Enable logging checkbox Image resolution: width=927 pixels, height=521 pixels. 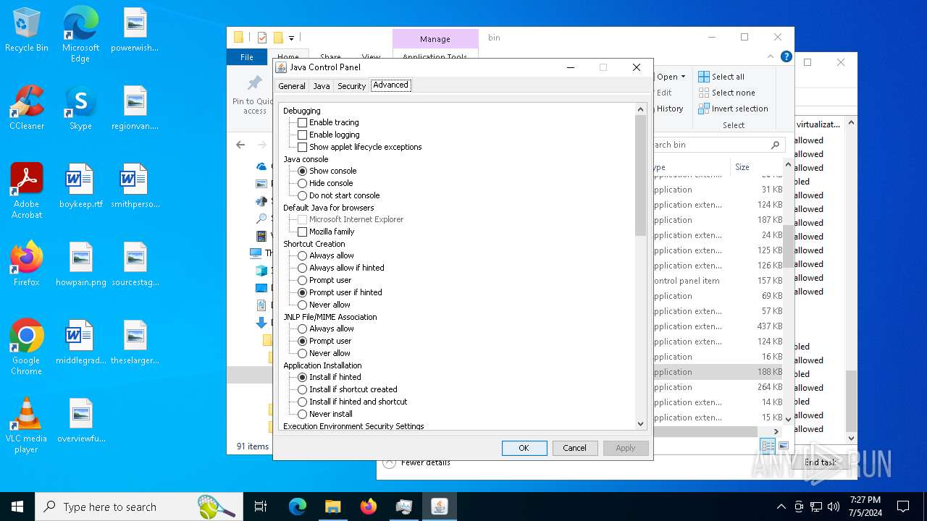click(x=303, y=135)
